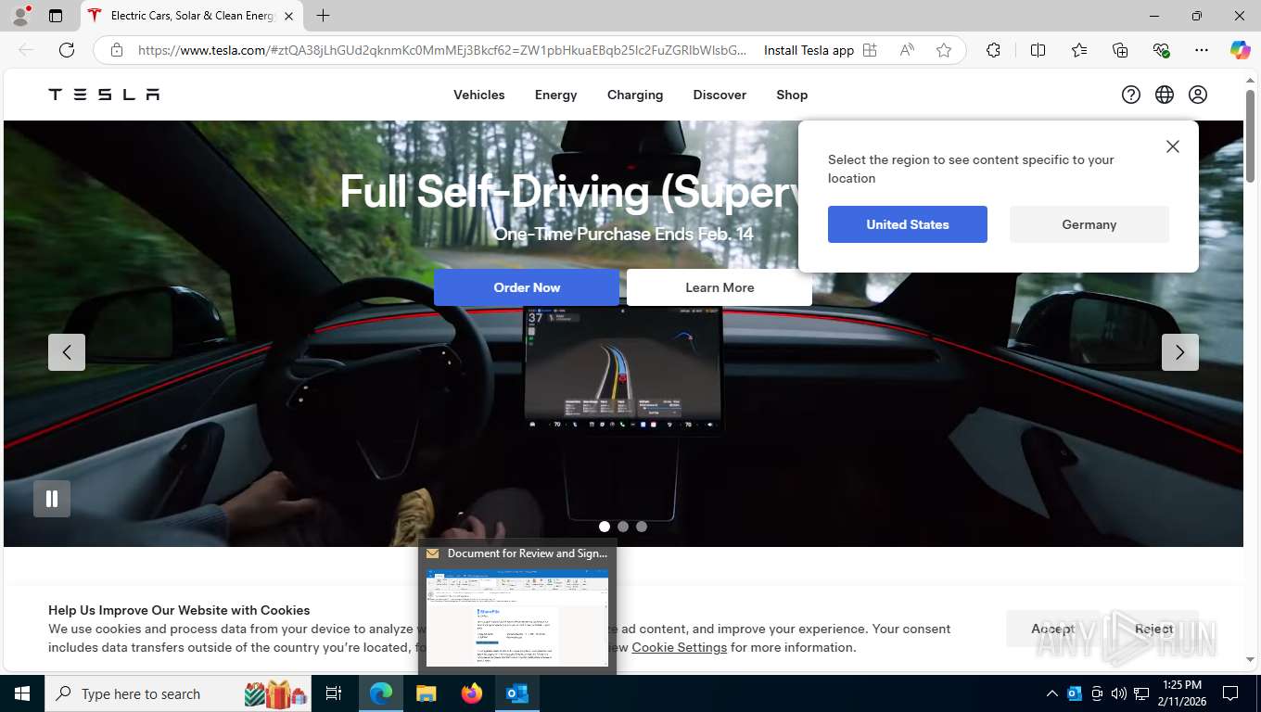The height and width of the screenshot is (712, 1261).
Task: Open browser Extensions icon
Action: click(x=993, y=50)
